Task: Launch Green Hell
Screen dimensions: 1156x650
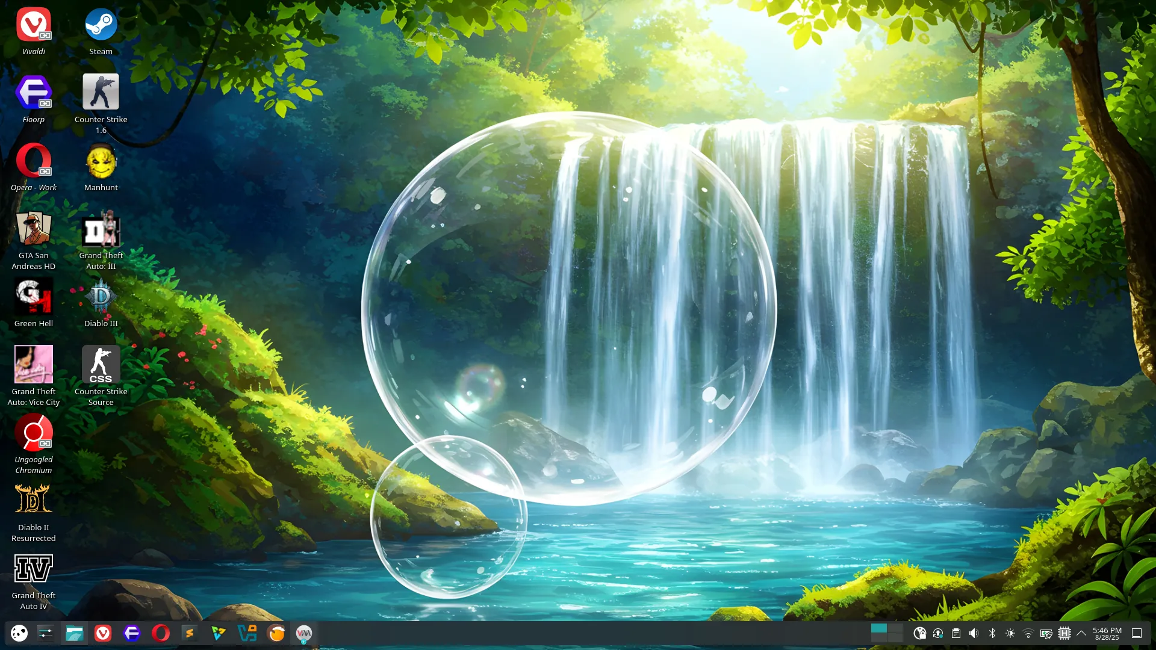Action: (x=34, y=296)
